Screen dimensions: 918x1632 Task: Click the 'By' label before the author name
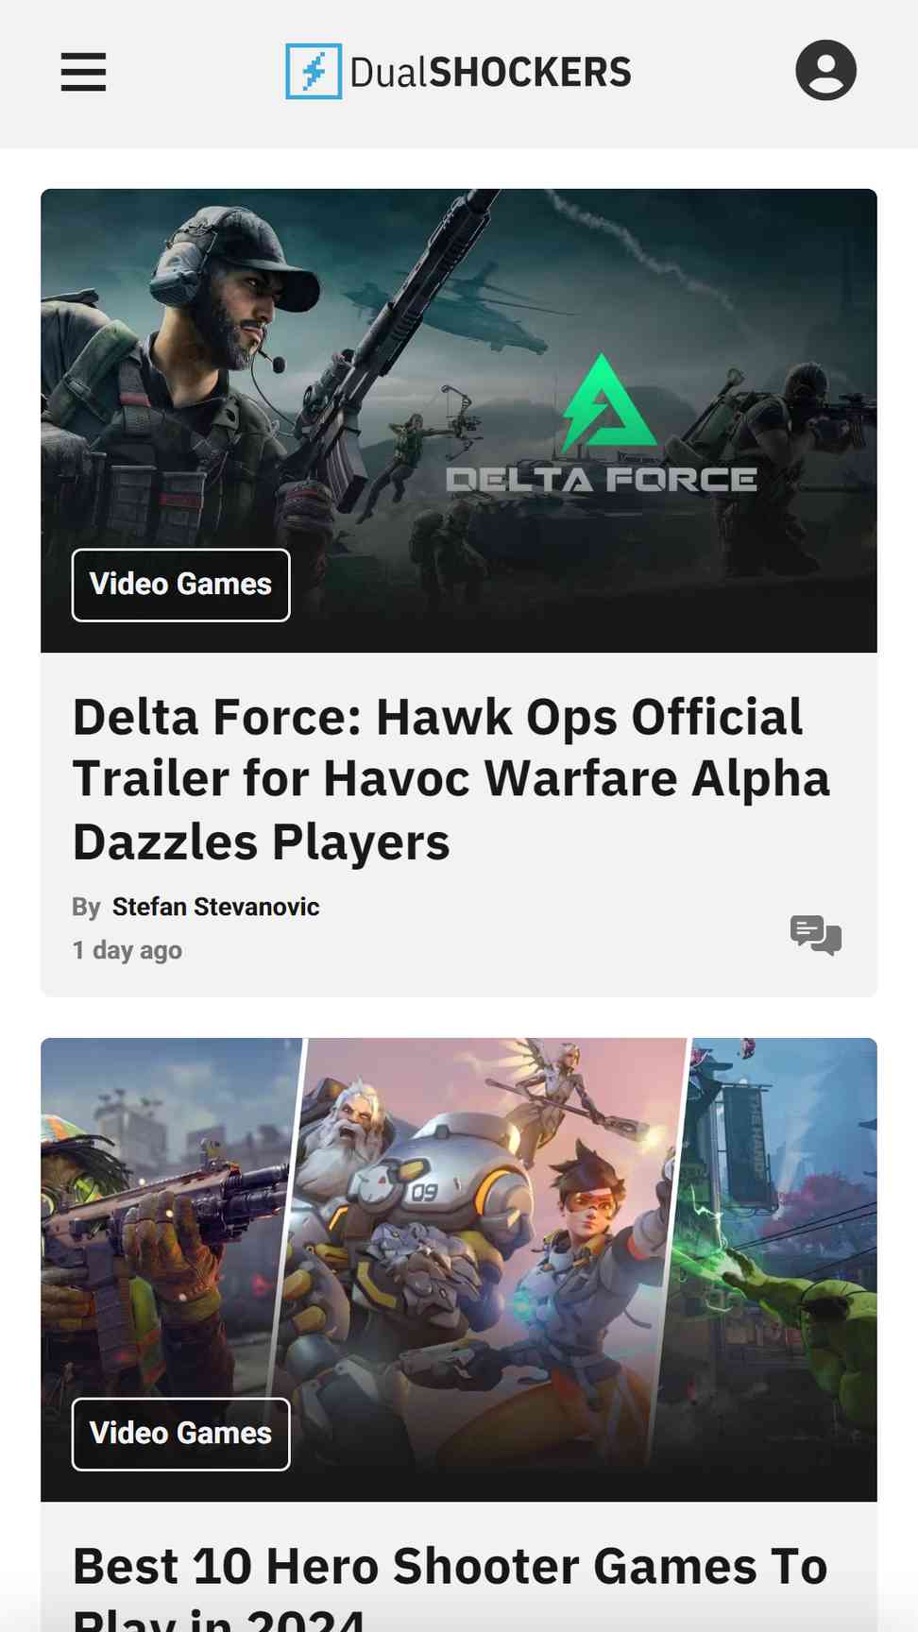click(x=86, y=908)
